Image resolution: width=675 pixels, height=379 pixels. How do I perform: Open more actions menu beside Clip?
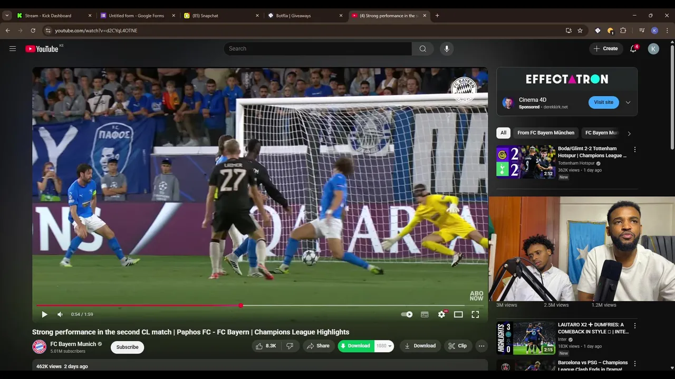pos(481,346)
